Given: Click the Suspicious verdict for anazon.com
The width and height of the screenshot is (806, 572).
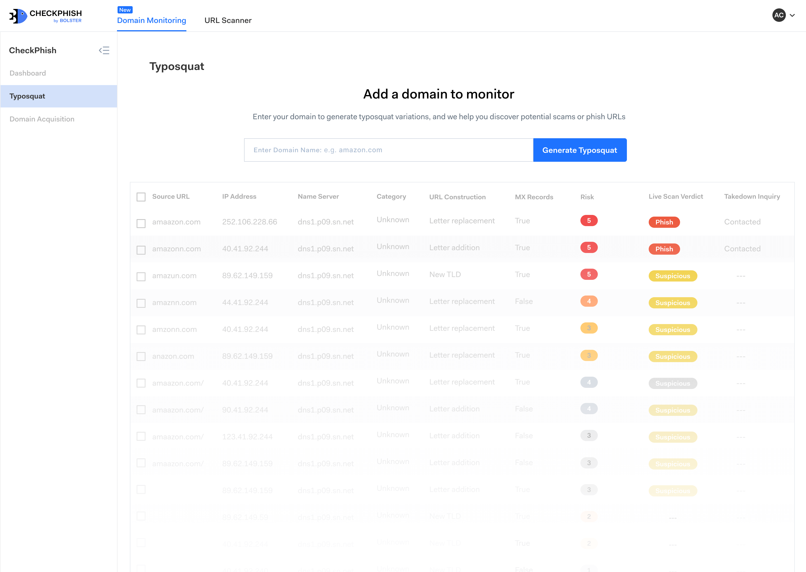Looking at the screenshot, I should point(673,357).
